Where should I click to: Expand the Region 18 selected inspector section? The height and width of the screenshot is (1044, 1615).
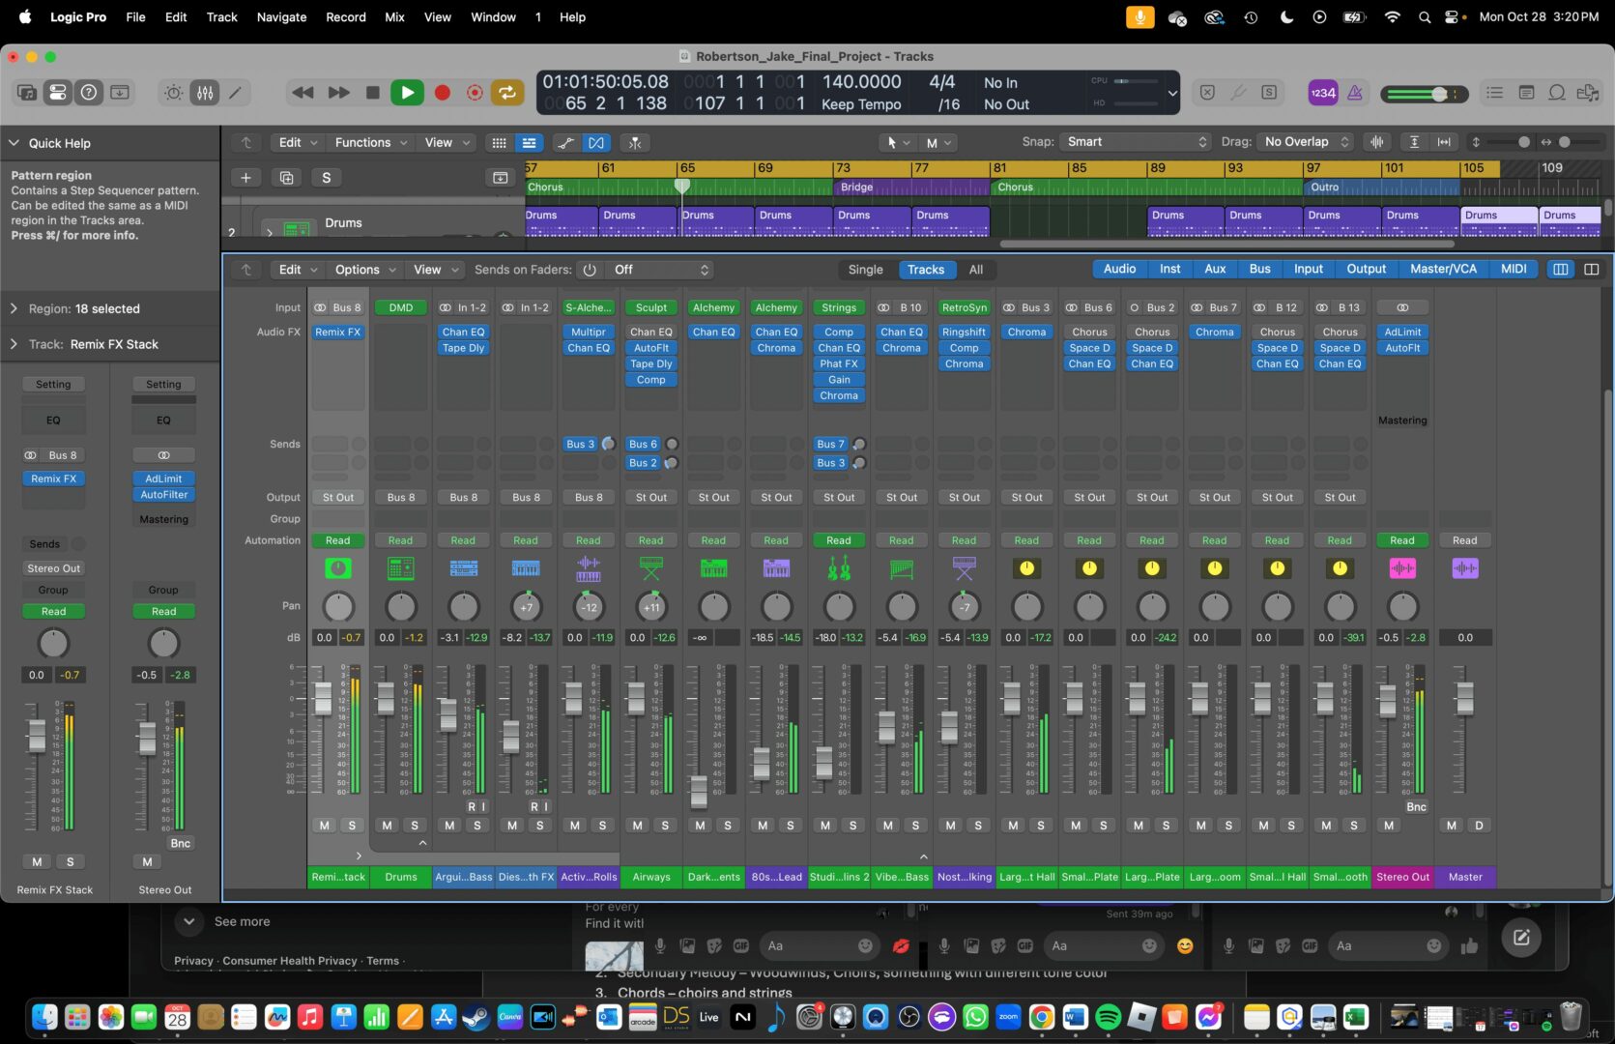tap(14, 308)
